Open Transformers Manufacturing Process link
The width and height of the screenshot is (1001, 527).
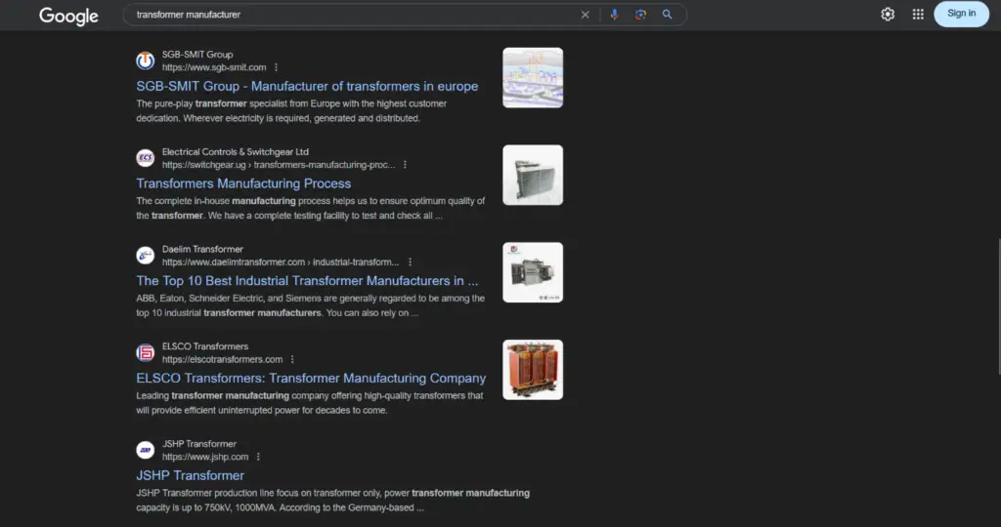click(x=243, y=183)
